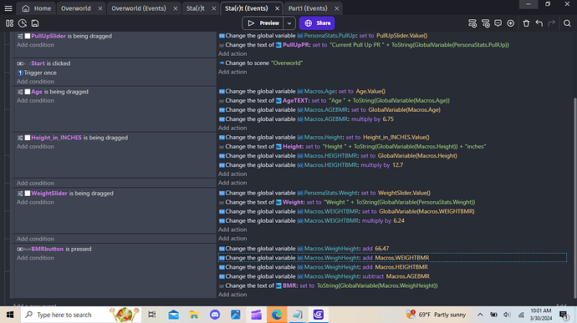Image resolution: width=577 pixels, height=323 pixels.
Task: Open the volume control tray icon
Action: (x=507, y=315)
